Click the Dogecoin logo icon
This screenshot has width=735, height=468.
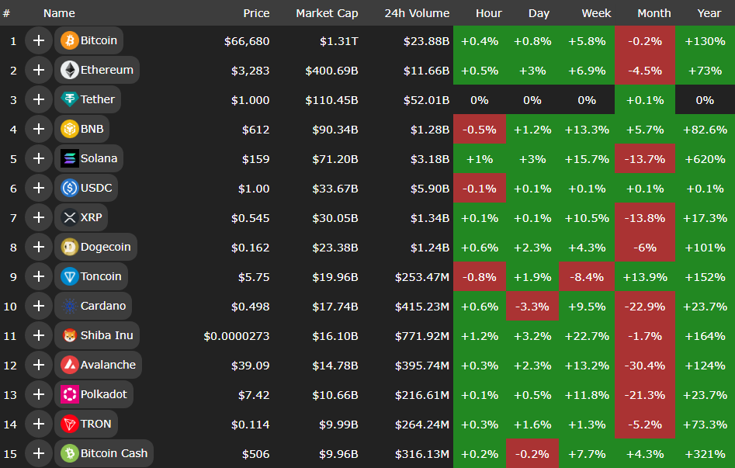70,247
